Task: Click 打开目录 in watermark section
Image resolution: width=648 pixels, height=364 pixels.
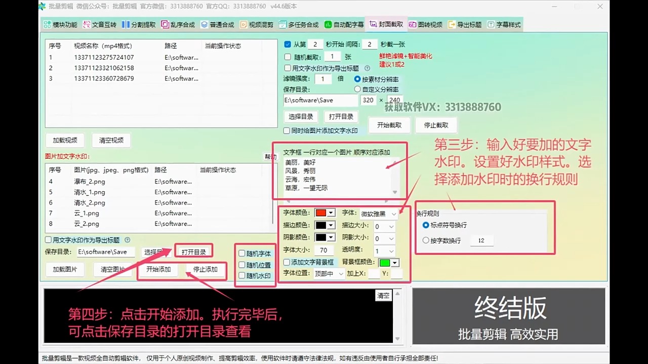Action: click(x=193, y=252)
